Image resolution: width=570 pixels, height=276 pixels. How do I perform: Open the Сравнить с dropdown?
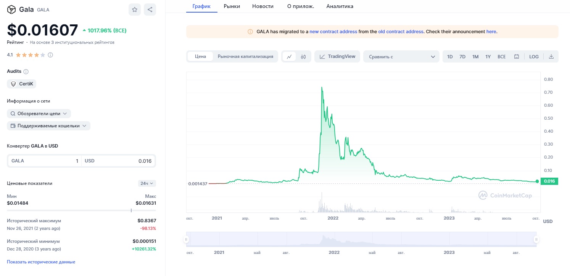(401, 56)
